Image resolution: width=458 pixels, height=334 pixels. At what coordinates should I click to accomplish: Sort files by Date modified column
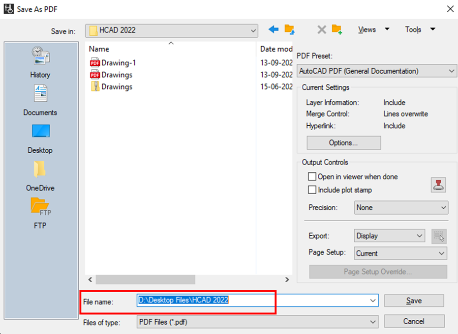tap(275, 49)
